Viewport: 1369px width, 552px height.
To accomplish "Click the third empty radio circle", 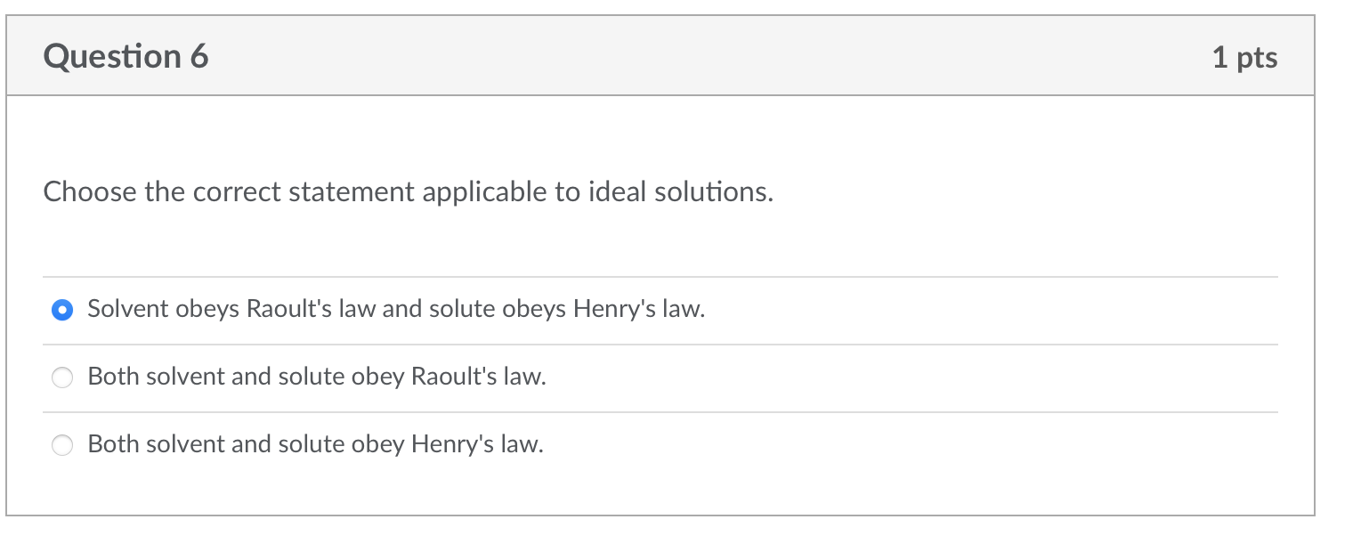I will coord(62,445).
